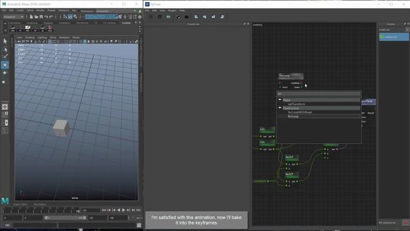Open the Workspace dropdown in Maya
The height and width of the screenshot is (231, 410).
coord(116,11)
